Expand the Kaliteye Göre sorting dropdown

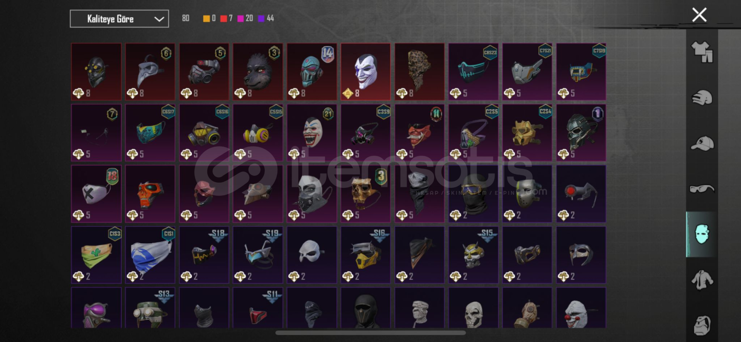119,19
